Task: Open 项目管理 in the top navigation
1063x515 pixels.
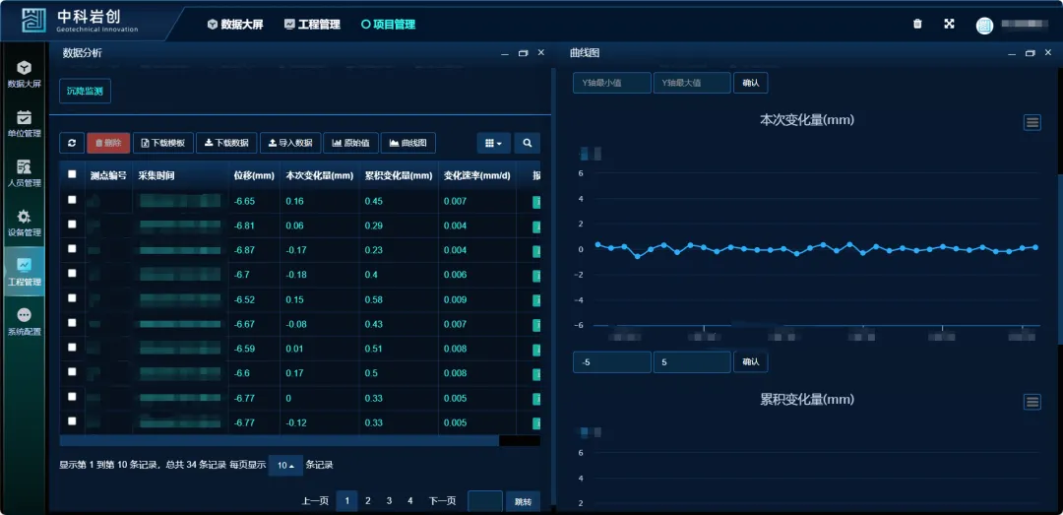Action: [x=389, y=25]
